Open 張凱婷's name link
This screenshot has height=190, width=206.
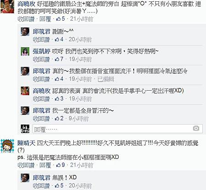point(42,51)
